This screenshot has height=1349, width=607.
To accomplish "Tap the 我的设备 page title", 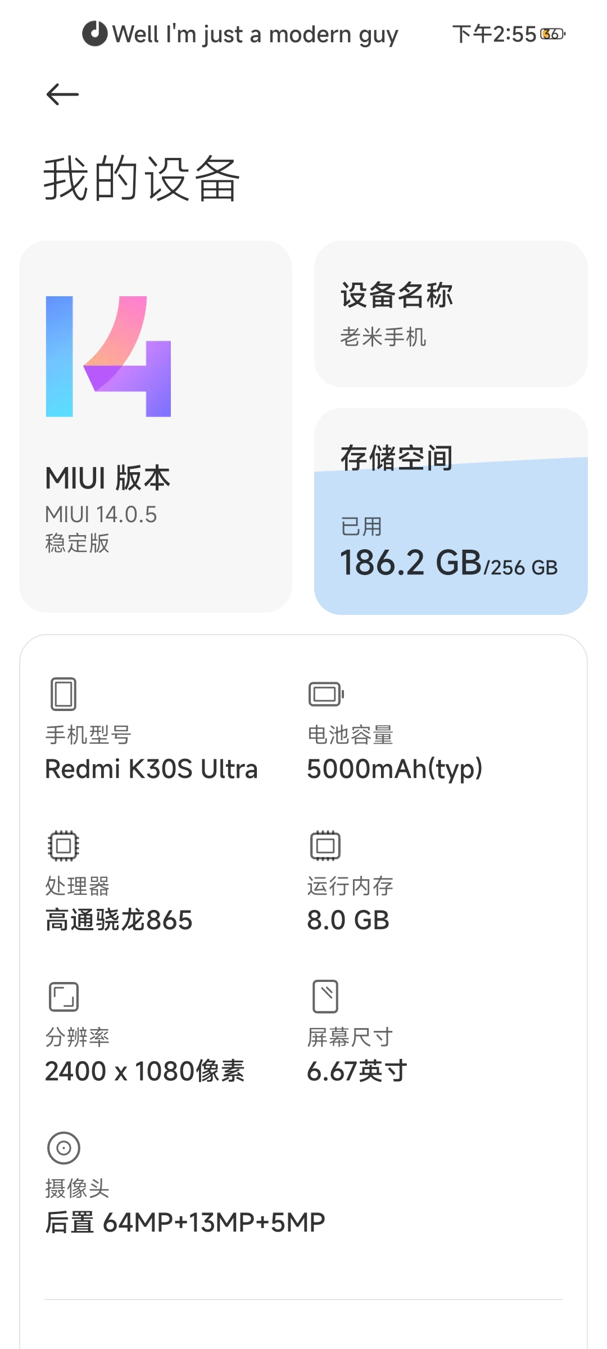I will 142,179.
